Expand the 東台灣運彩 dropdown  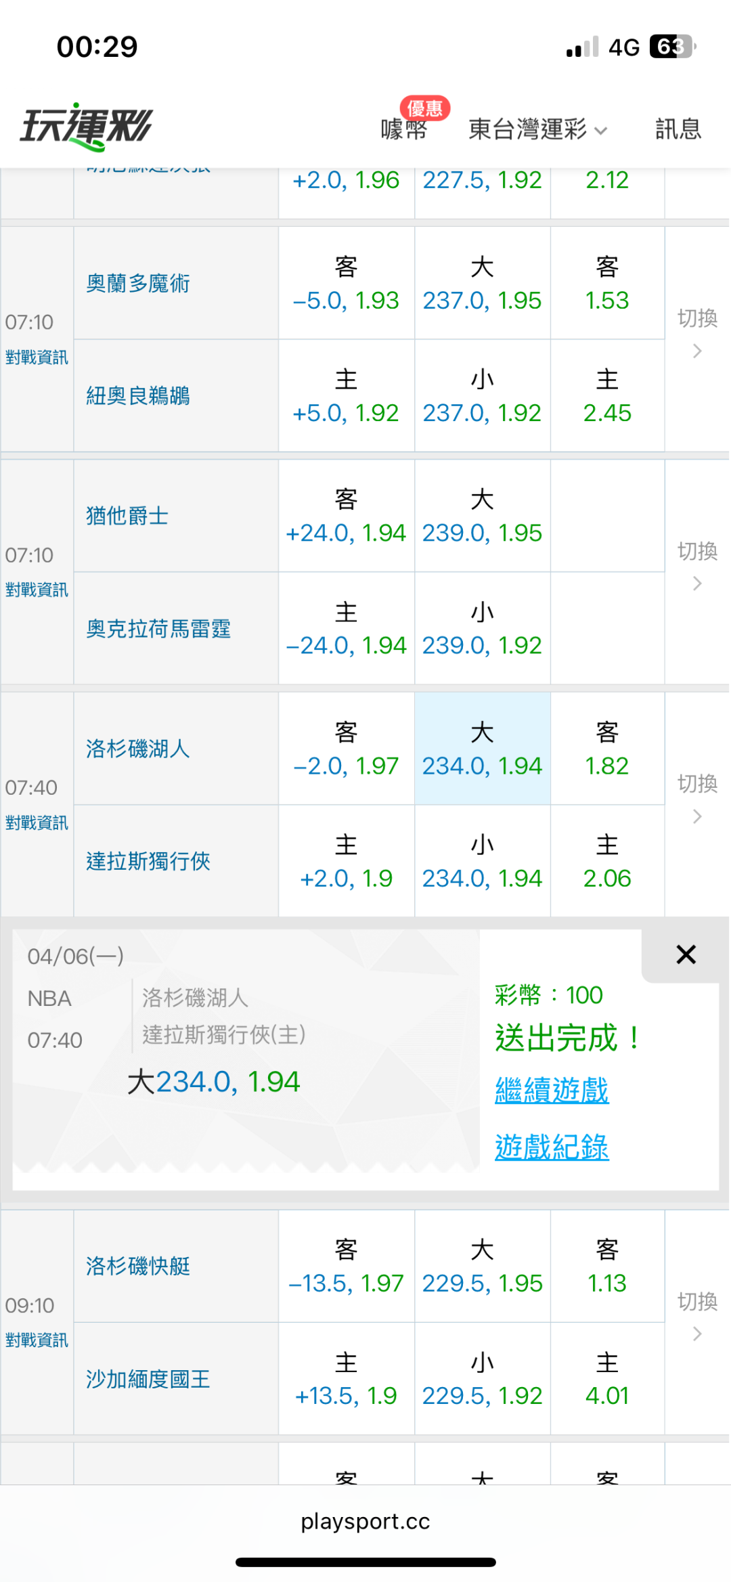pos(537,129)
